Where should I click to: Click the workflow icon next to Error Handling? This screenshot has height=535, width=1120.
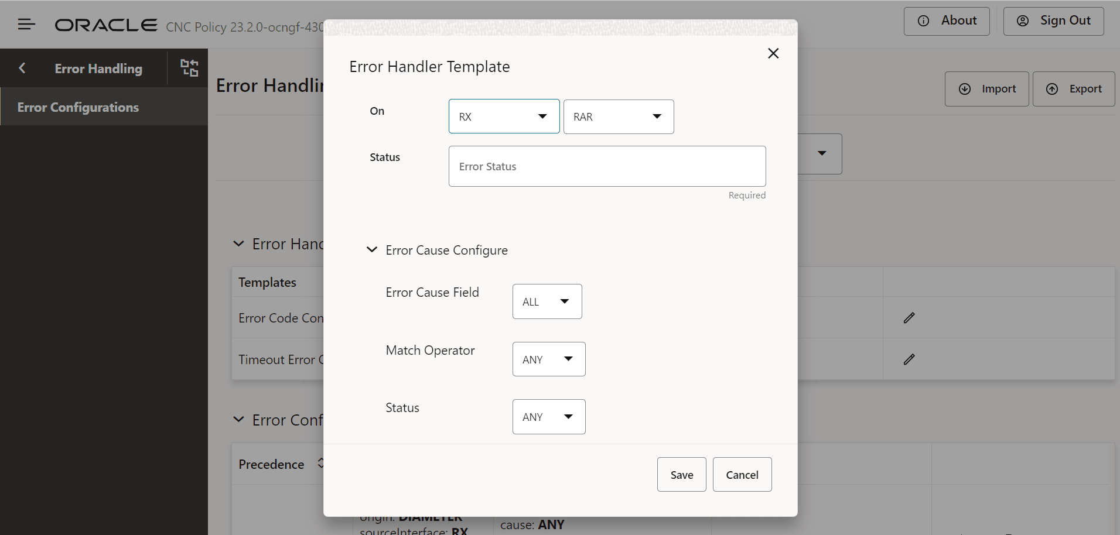[189, 68]
